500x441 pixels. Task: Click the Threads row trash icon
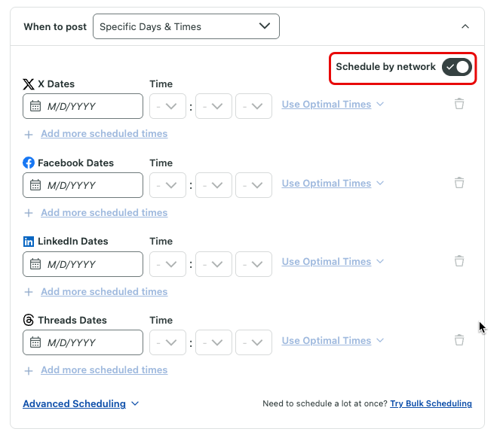point(459,340)
